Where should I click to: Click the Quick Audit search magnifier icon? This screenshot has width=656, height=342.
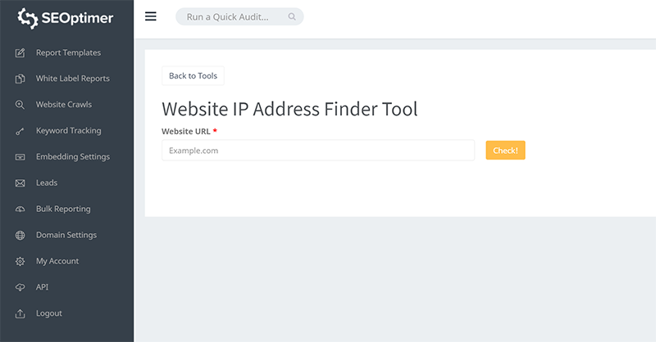coord(293,16)
